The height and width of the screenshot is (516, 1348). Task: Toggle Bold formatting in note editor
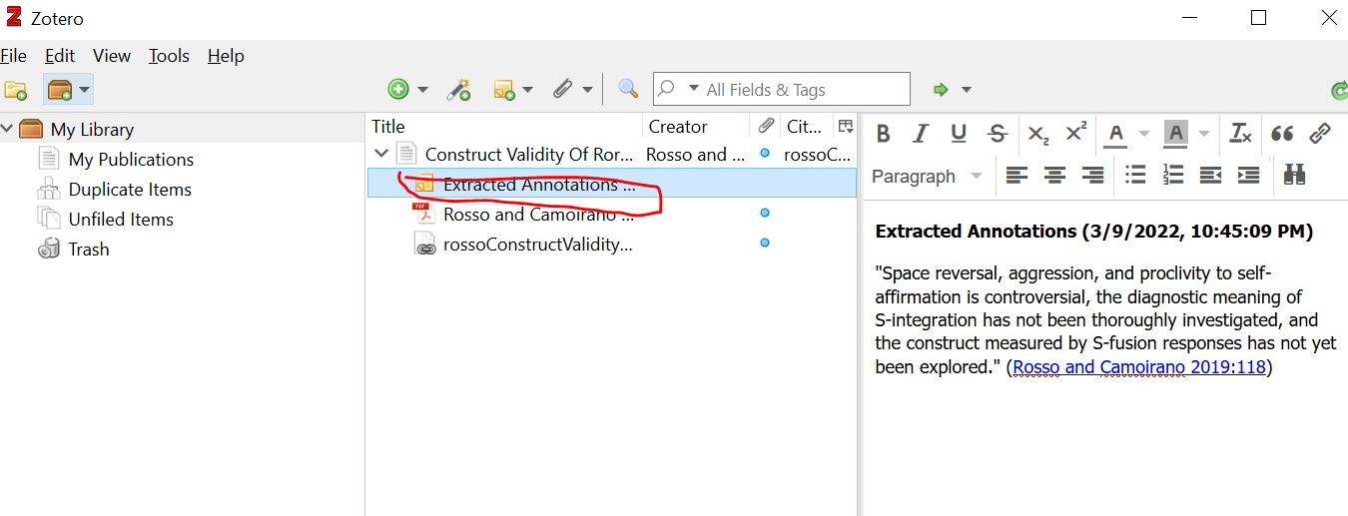[883, 133]
